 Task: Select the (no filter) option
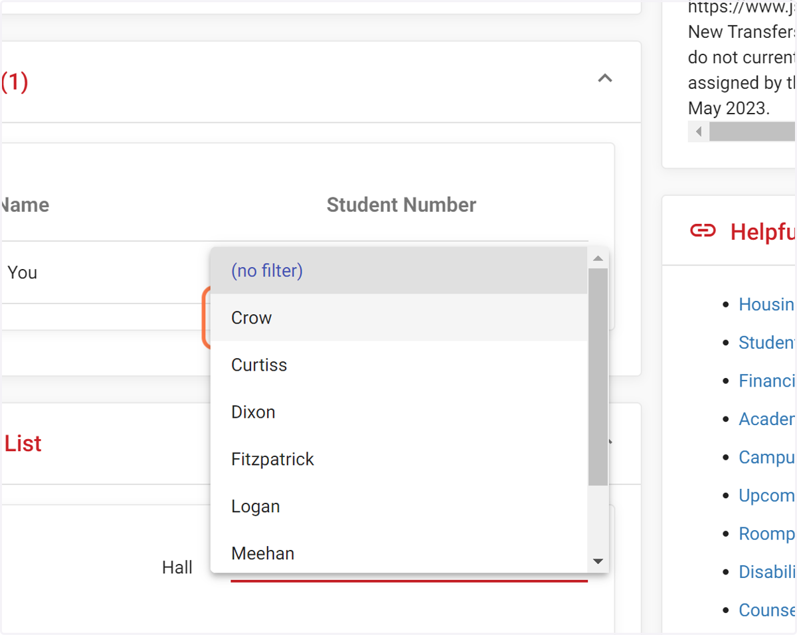tap(398, 270)
